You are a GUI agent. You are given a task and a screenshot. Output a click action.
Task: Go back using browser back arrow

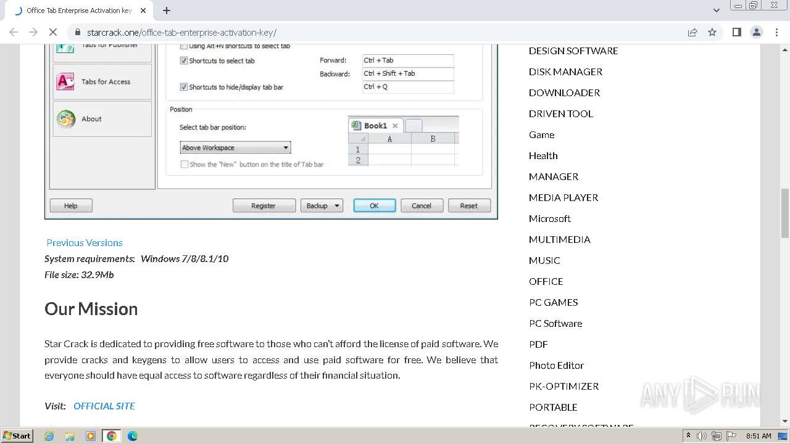[14, 32]
